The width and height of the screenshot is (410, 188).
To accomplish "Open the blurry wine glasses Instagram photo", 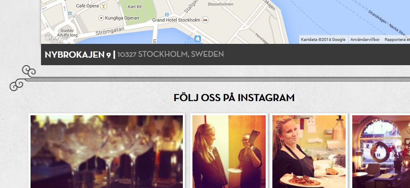I will coord(107,151).
